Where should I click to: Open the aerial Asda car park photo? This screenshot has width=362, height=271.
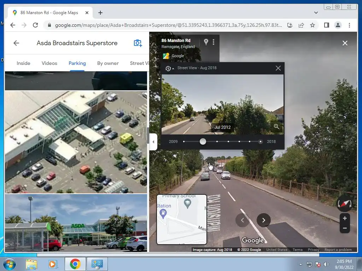(76, 142)
